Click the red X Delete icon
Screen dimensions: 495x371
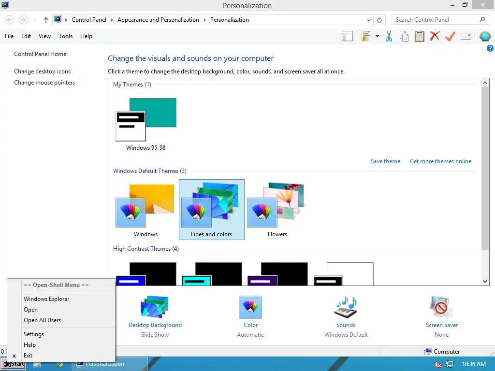pos(435,36)
